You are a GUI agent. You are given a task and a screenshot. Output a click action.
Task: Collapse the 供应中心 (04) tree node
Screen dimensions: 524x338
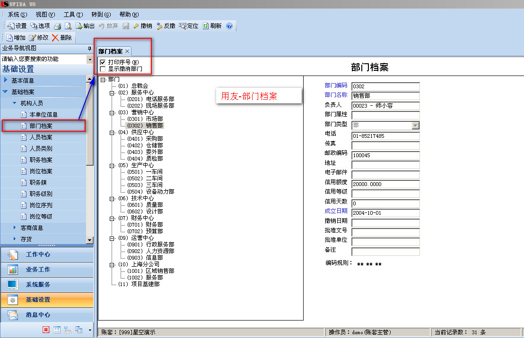click(x=112, y=133)
